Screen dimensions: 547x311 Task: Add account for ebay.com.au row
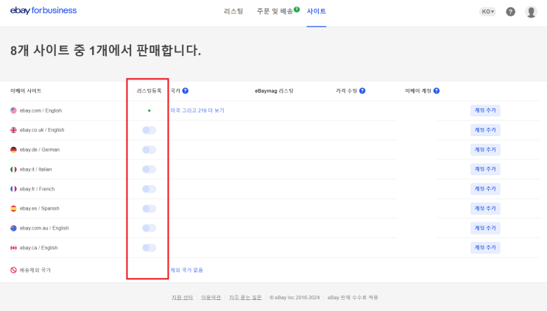tap(485, 228)
